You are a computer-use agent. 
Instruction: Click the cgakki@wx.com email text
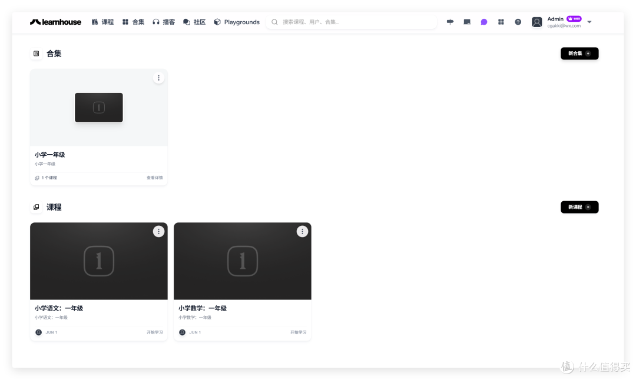pyautogui.click(x=564, y=26)
